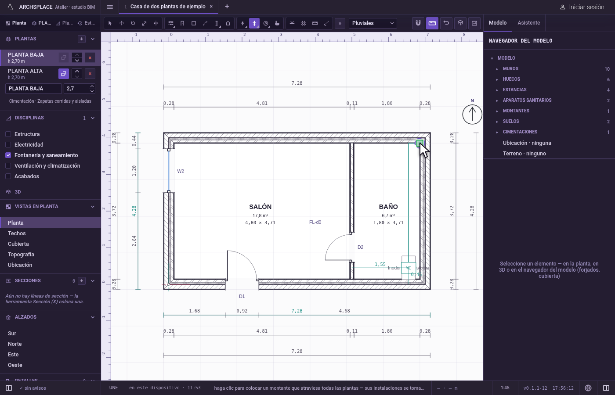Enable the Estructura discipline checkbox

tap(8, 134)
